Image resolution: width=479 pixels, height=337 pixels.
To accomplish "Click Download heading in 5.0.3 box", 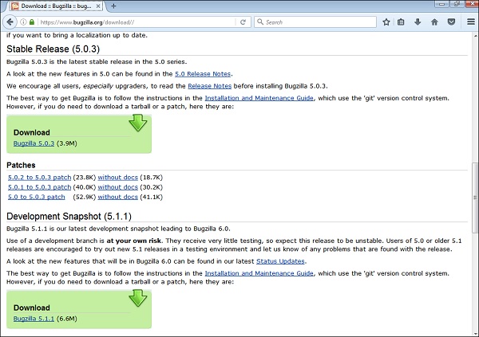I will [32, 132].
